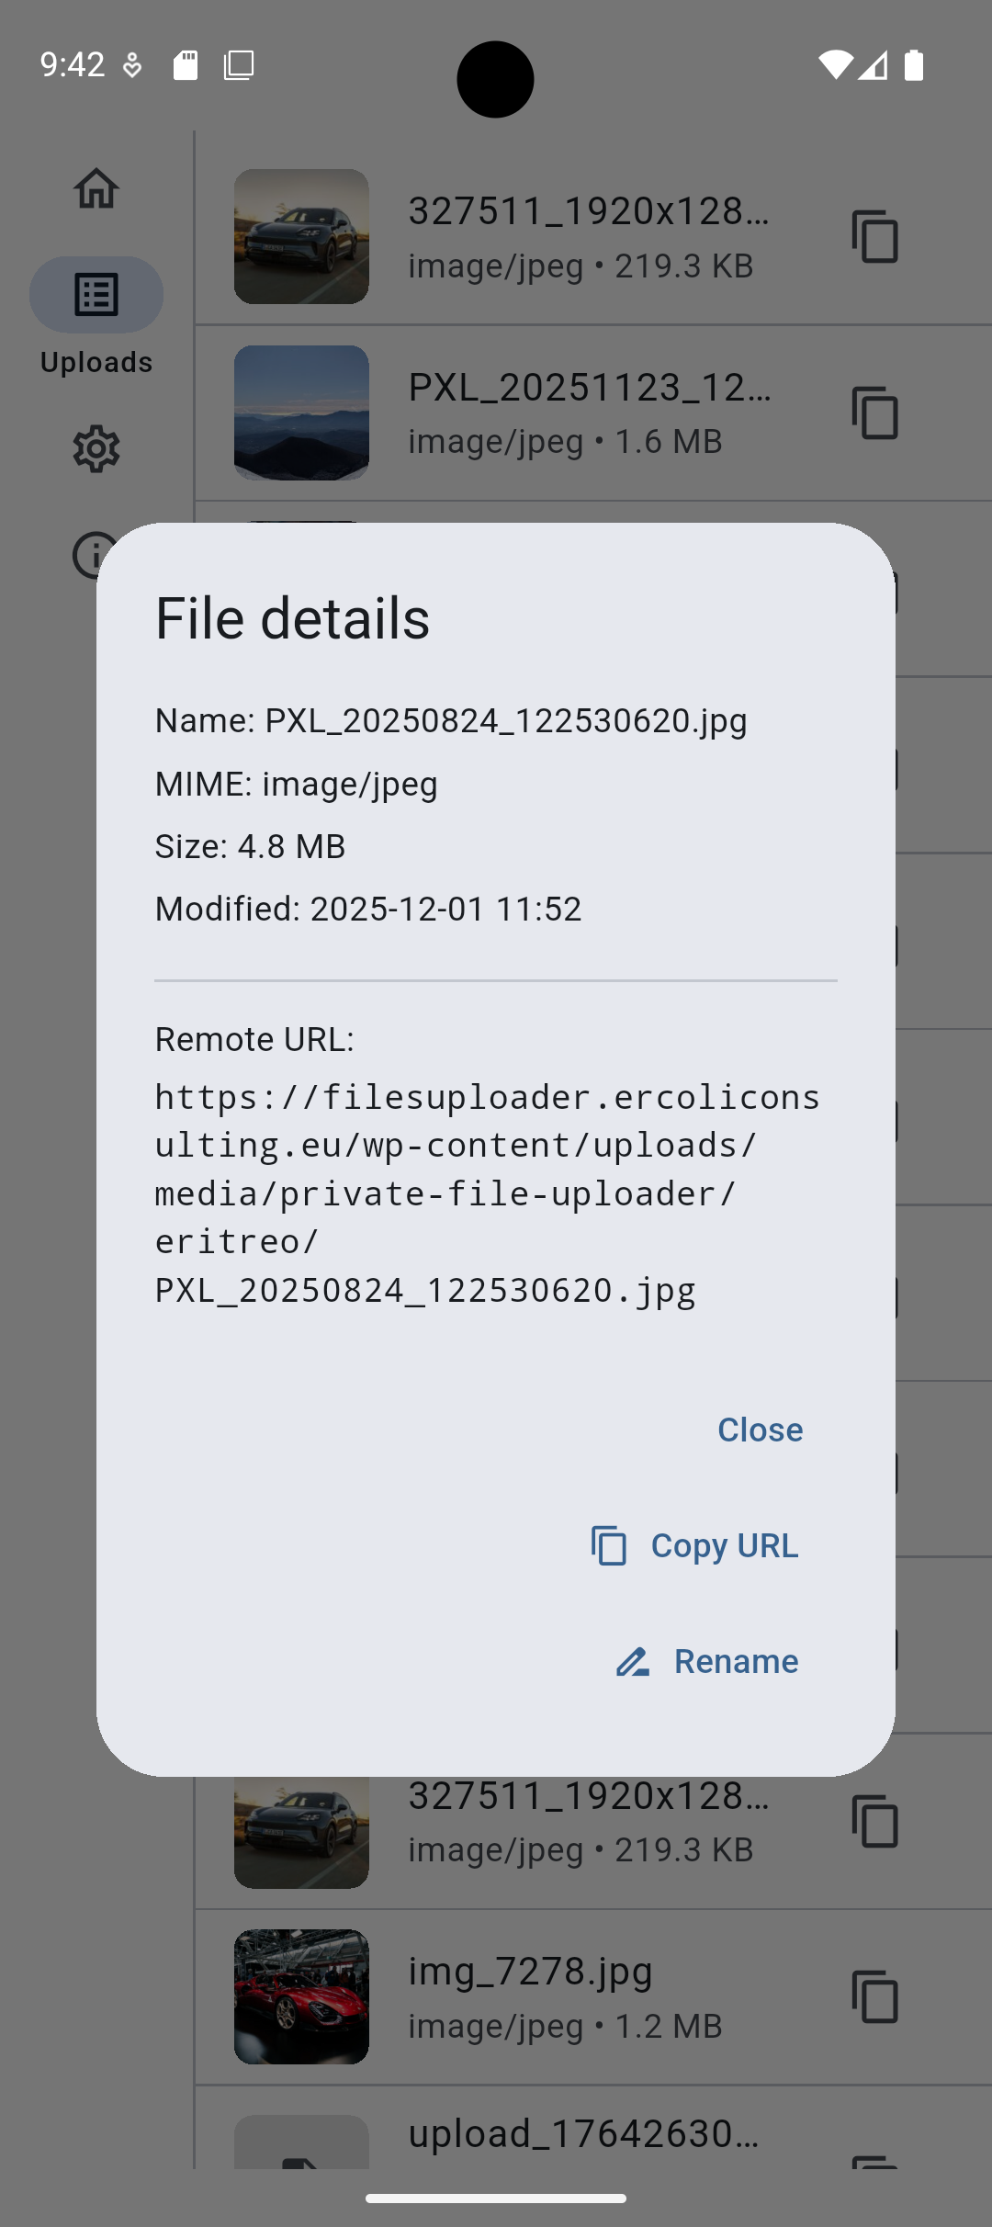992x2227 pixels.
Task: Copy URL of bottom 327511_1920x128 file
Action: (874, 1821)
